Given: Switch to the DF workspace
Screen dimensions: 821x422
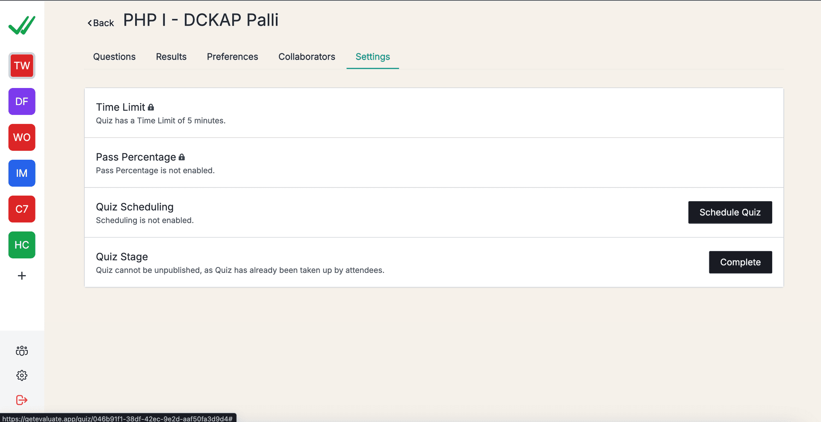Looking at the screenshot, I should pos(22,102).
